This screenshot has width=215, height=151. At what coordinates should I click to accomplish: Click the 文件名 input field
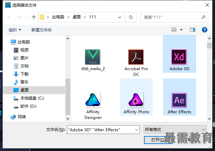pyautogui.click(x=103, y=130)
